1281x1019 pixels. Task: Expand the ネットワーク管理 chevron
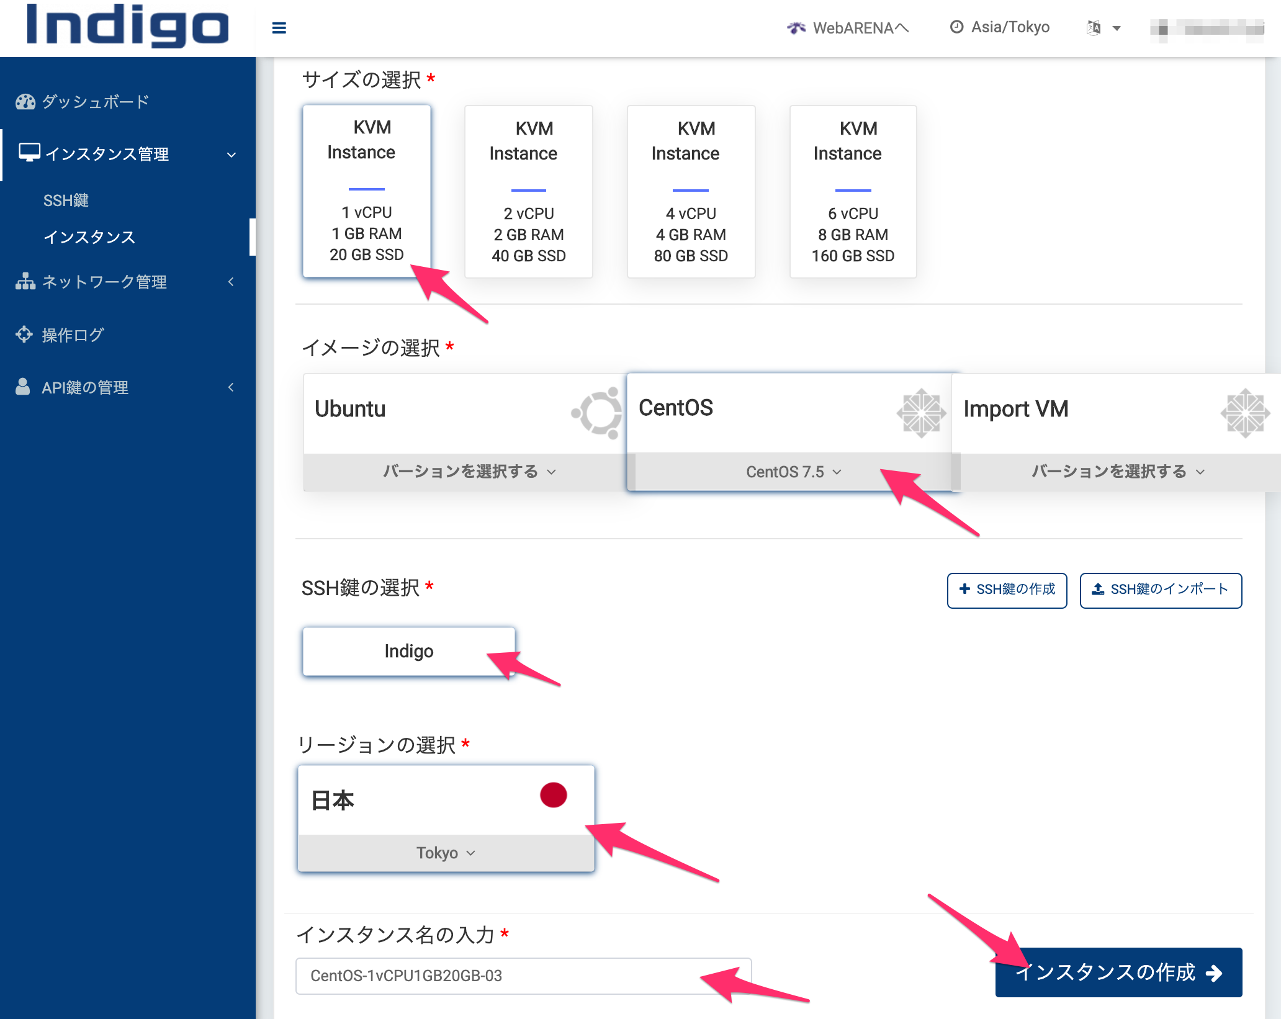pos(231,282)
